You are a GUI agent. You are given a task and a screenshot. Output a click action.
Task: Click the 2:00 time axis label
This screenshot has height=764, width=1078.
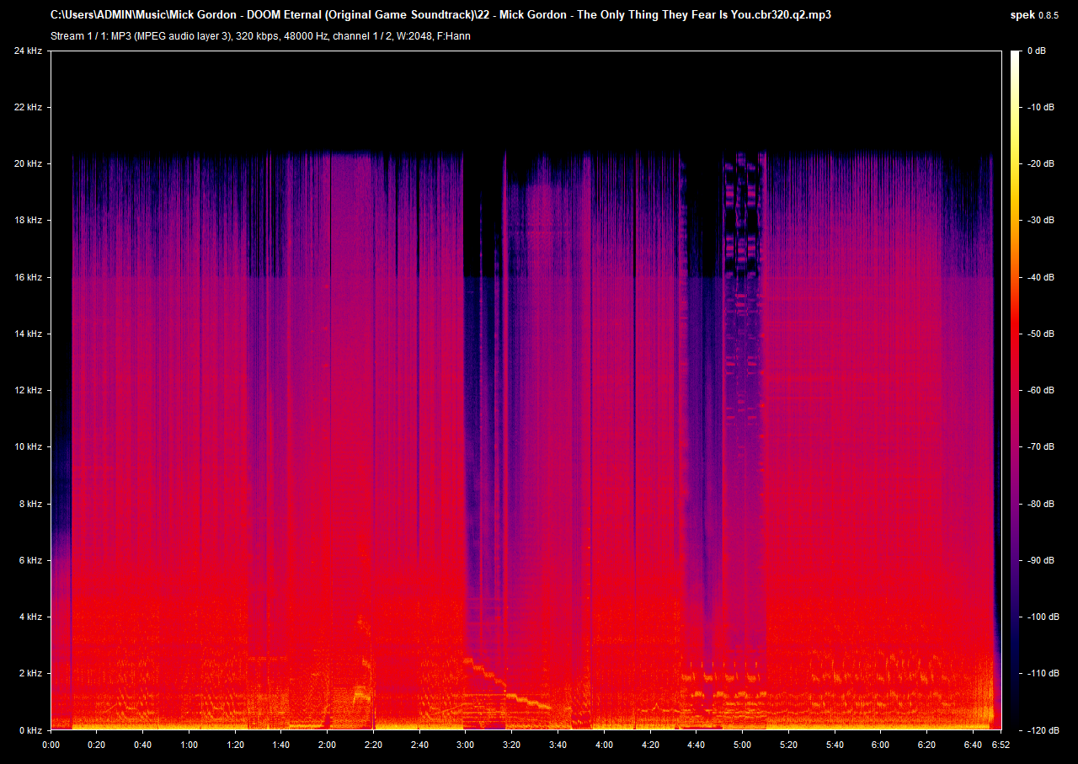point(327,745)
